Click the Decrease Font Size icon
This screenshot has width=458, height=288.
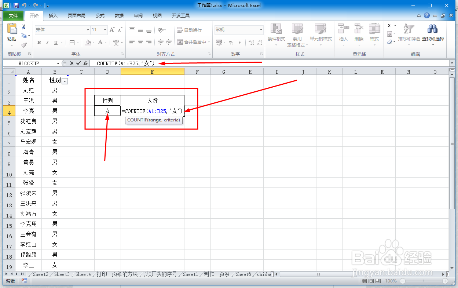120,30
